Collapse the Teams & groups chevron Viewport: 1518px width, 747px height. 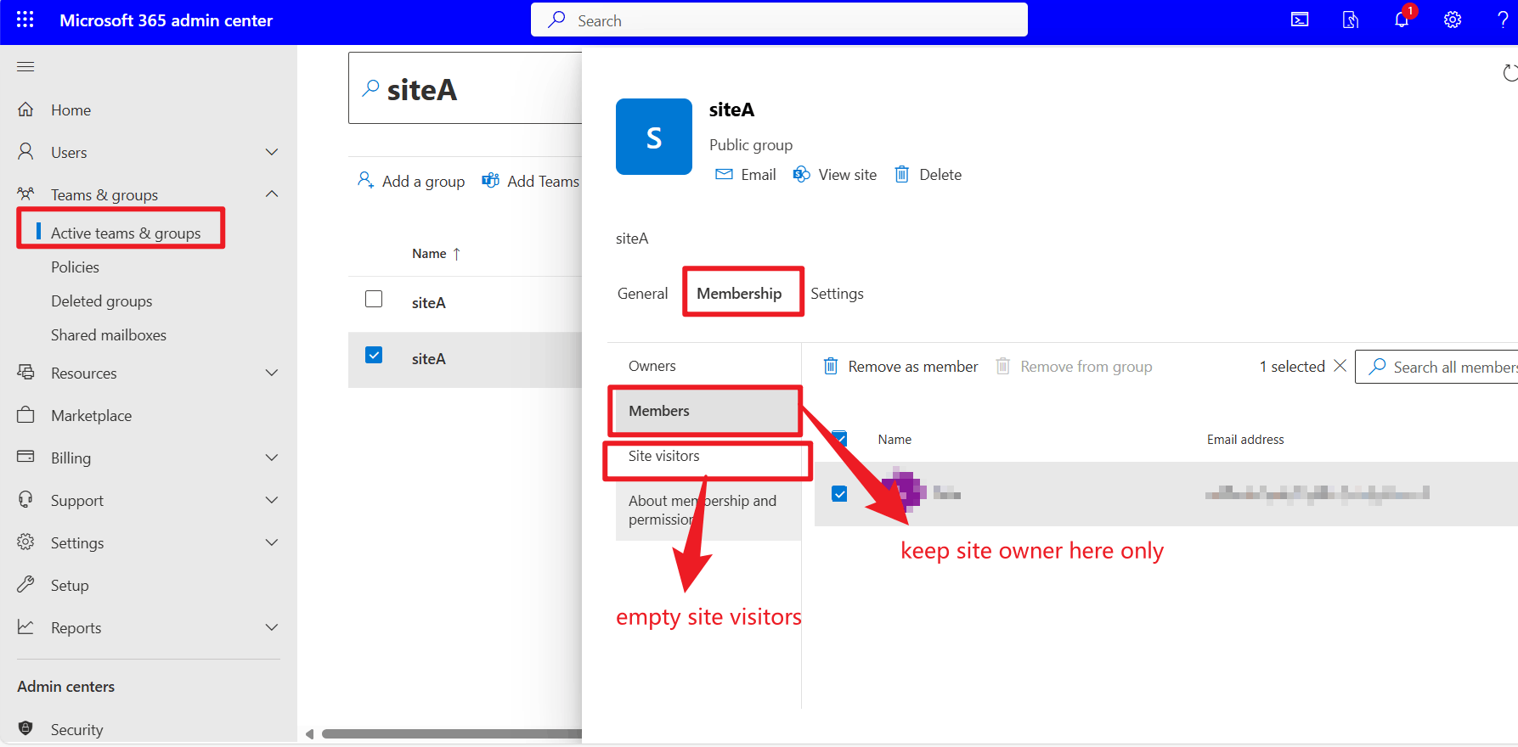[272, 194]
